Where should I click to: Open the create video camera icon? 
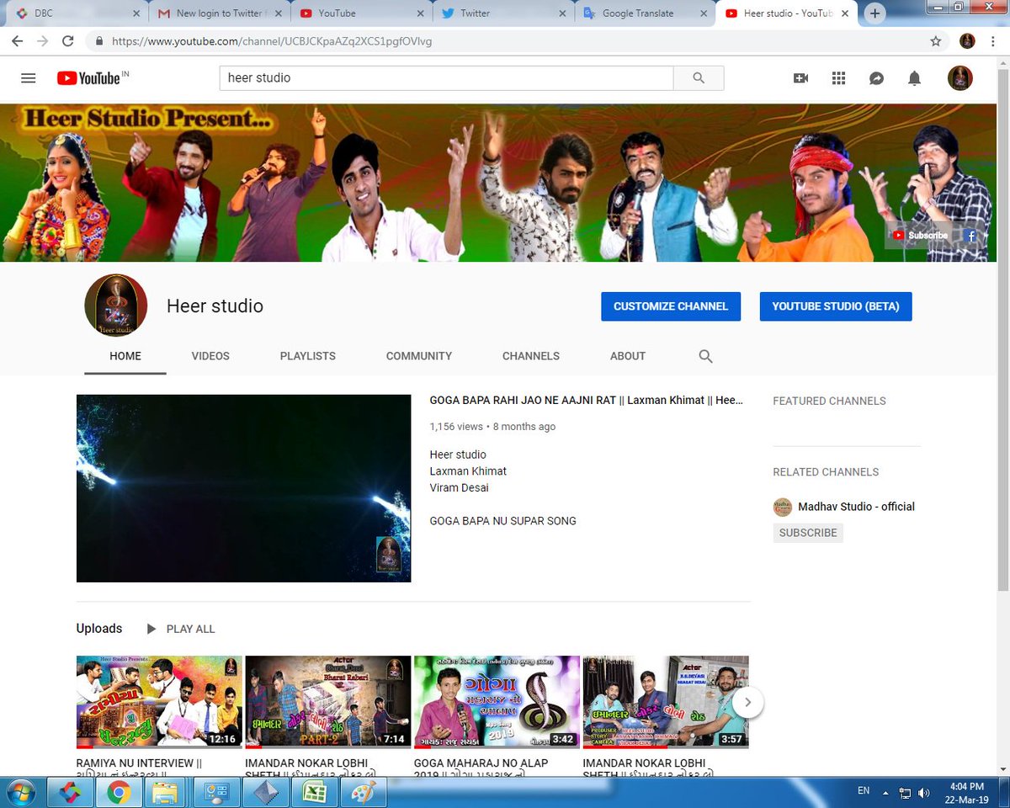(800, 77)
